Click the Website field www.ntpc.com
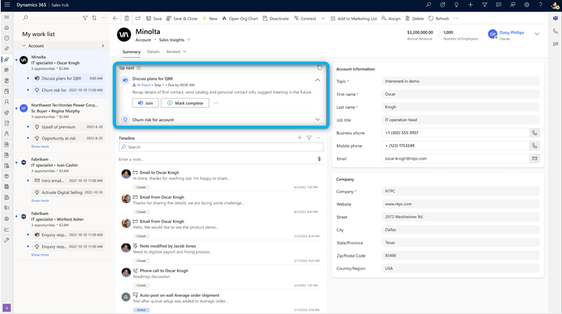 (460, 204)
